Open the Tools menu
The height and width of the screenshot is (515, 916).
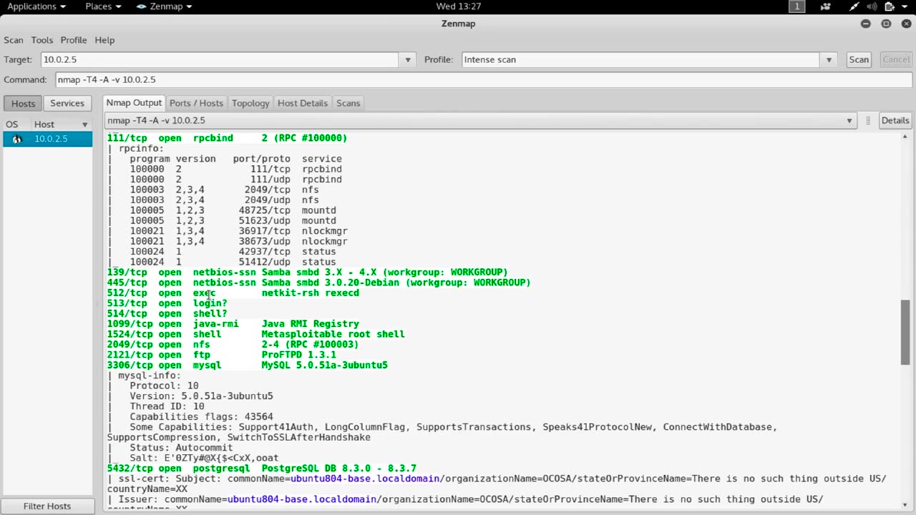42,40
